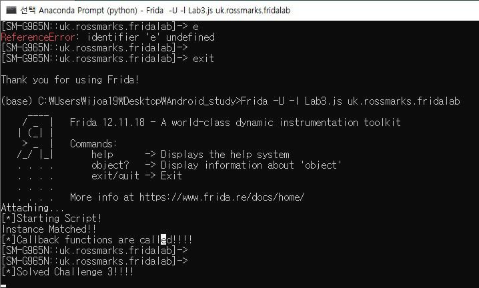Screen dimensions: 479x288
Task: Click the 'Callback functions are called' line
Action: coord(97,240)
